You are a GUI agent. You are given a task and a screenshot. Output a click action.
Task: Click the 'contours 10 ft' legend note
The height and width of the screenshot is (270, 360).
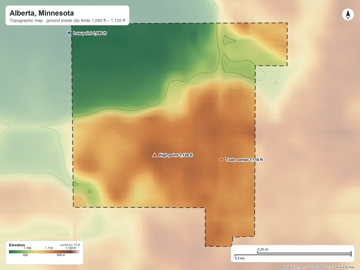click(x=70, y=245)
